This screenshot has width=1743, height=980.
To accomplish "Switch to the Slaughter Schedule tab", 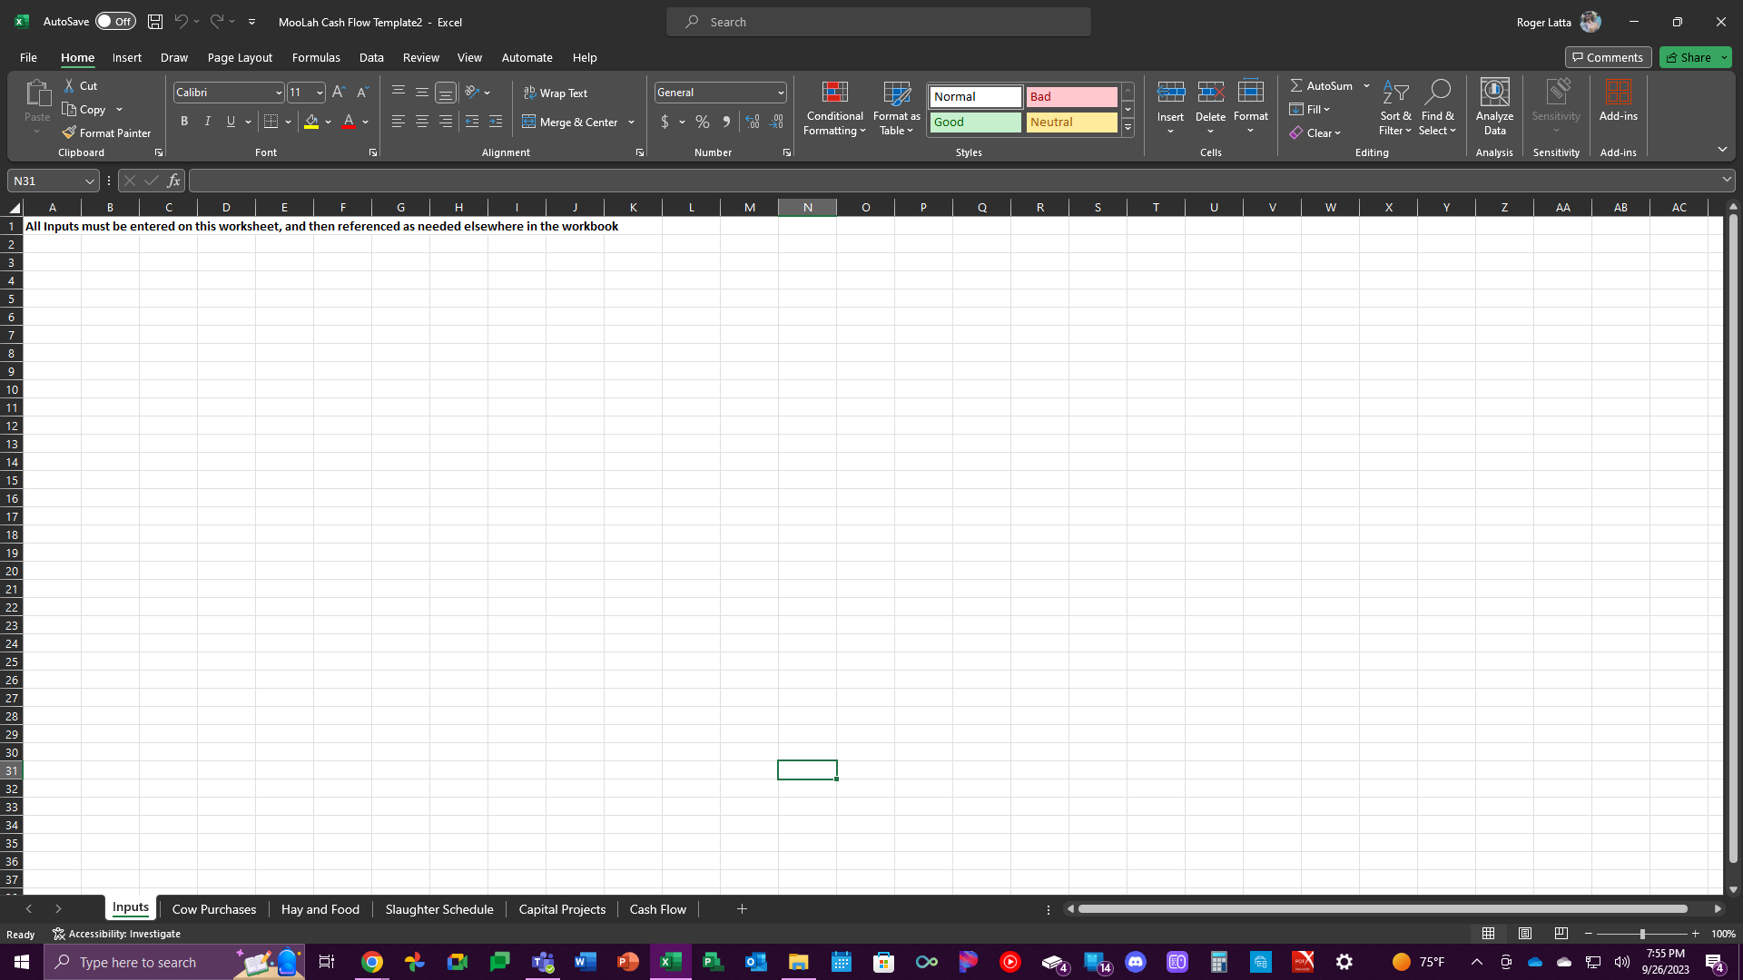I will coord(439,909).
